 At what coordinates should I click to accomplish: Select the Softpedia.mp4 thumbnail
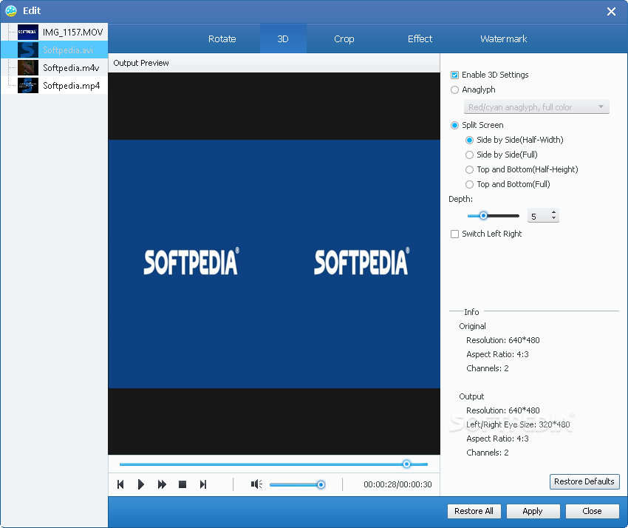point(27,85)
